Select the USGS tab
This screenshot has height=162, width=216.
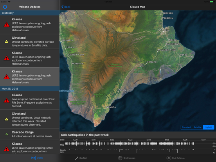37,158
